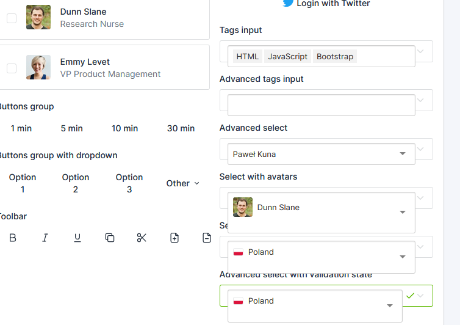Click the Copy icon in toolbar
This screenshot has height=325, width=460.
(x=110, y=238)
